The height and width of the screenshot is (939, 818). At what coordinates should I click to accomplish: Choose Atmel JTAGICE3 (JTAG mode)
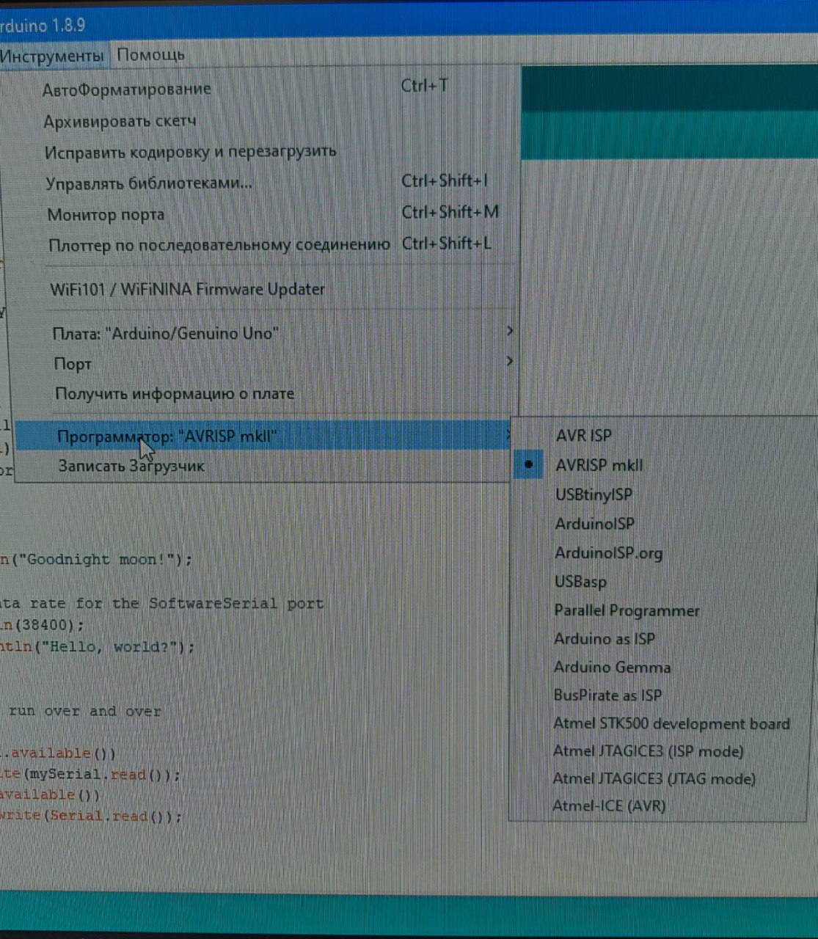tap(660, 779)
